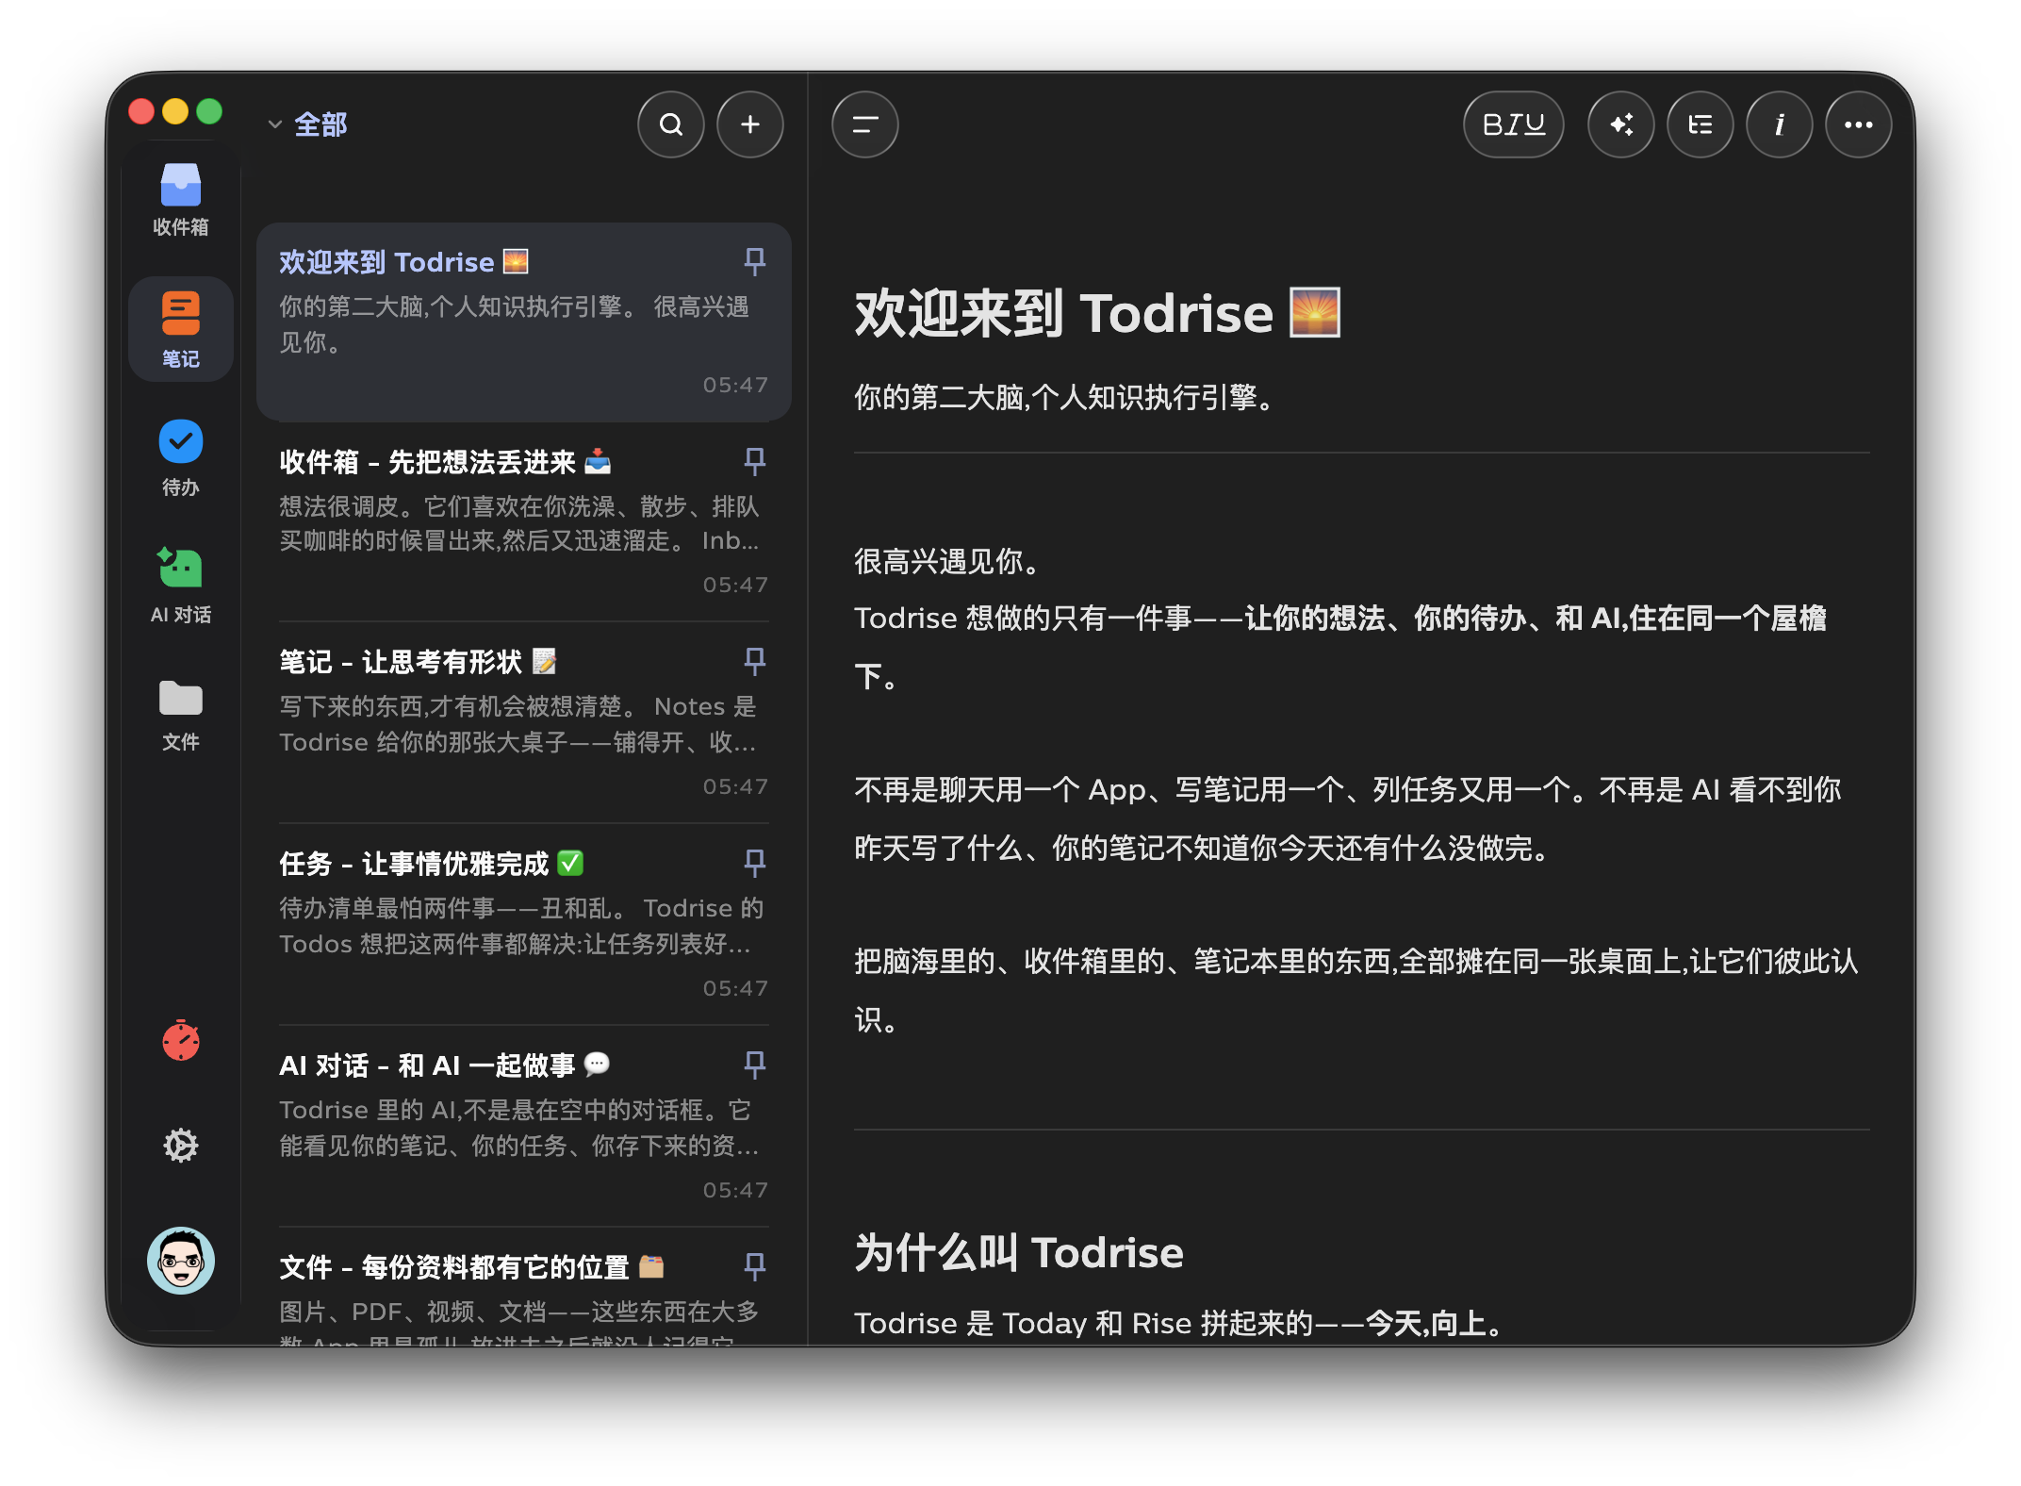
Task: Open the 任务 - 让事情优雅完成 note
Action: click(523, 924)
